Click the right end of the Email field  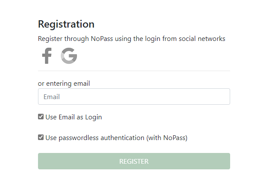pyautogui.click(x=222, y=97)
